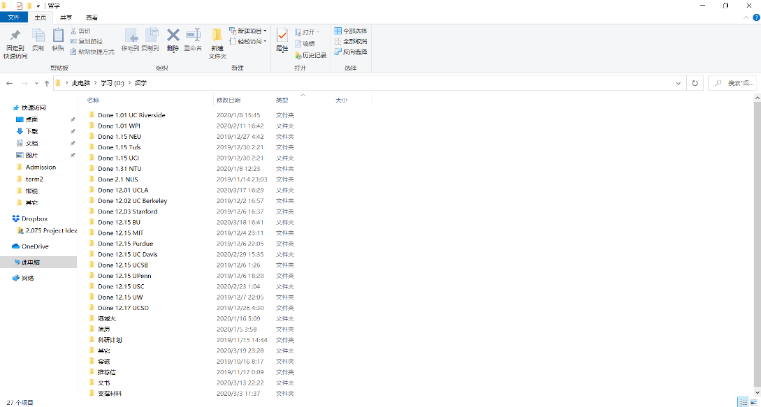Expand the 新建项目 dropdown

(248, 31)
